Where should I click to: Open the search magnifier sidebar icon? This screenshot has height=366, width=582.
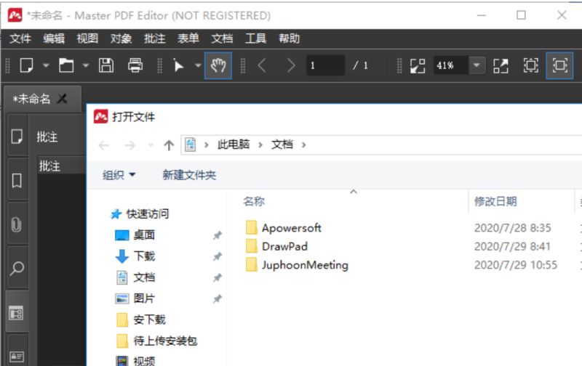point(17,268)
